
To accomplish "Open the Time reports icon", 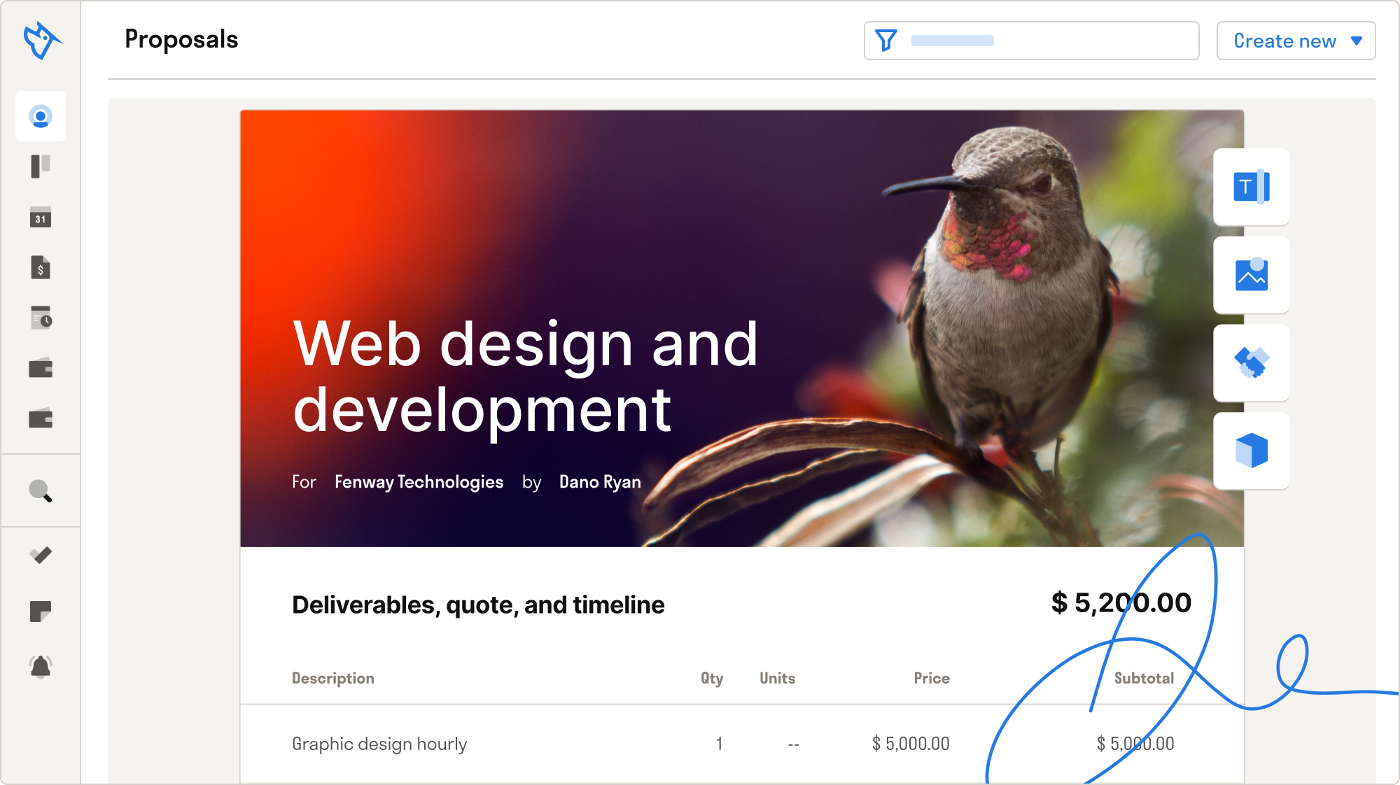I will (x=40, y=318).
